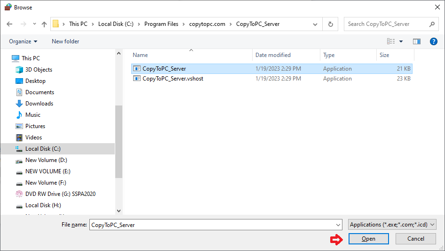Select 'CopyToPC_Server' breadcrumb segment
The image size is (445, 251).
pyautogui.click(x=258, y=24)
